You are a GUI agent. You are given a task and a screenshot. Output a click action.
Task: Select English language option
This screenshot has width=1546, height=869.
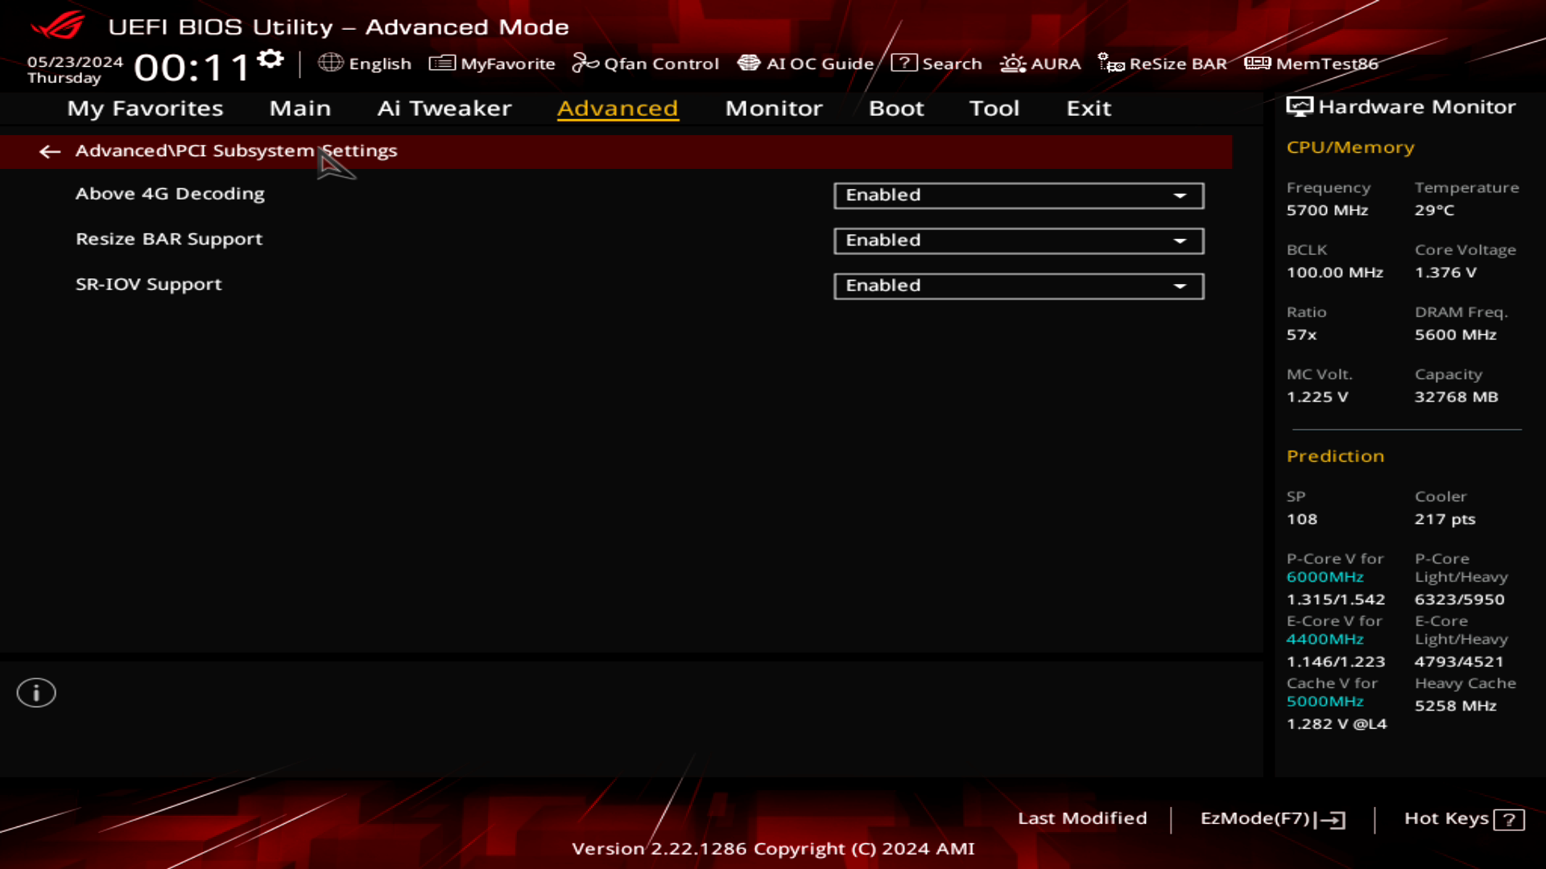pos(366,63)
